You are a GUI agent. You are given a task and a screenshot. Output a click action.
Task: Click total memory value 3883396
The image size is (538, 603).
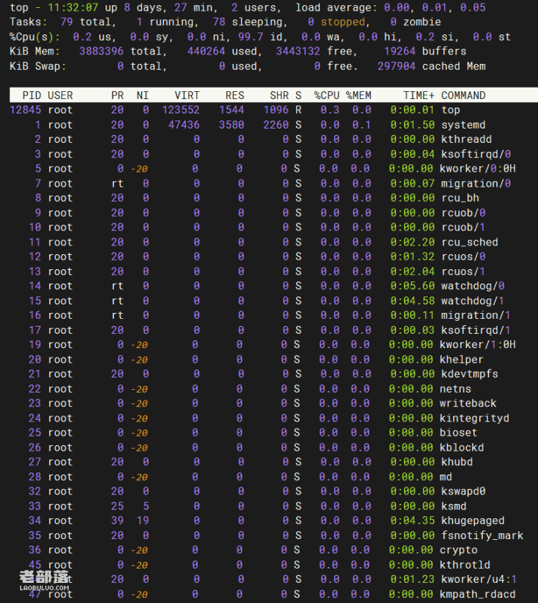tap(101, 51)
